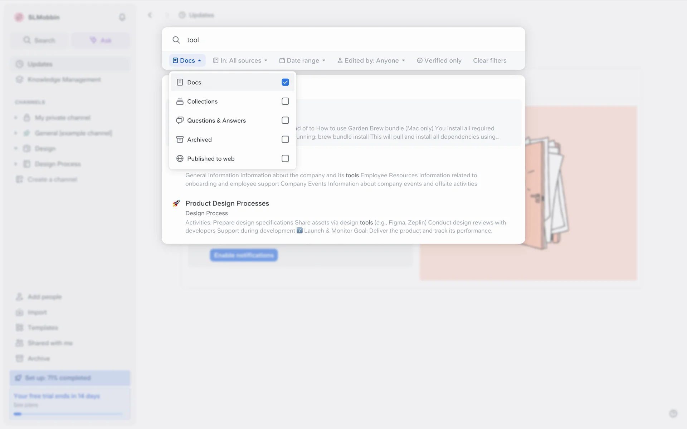687x429 pixels.
Task: Click the rocket icon beside Product Design Processes
Action: coord(176,203)
